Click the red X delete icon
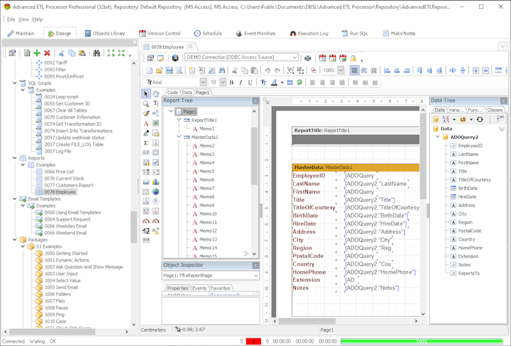 (x=47, y=53)
